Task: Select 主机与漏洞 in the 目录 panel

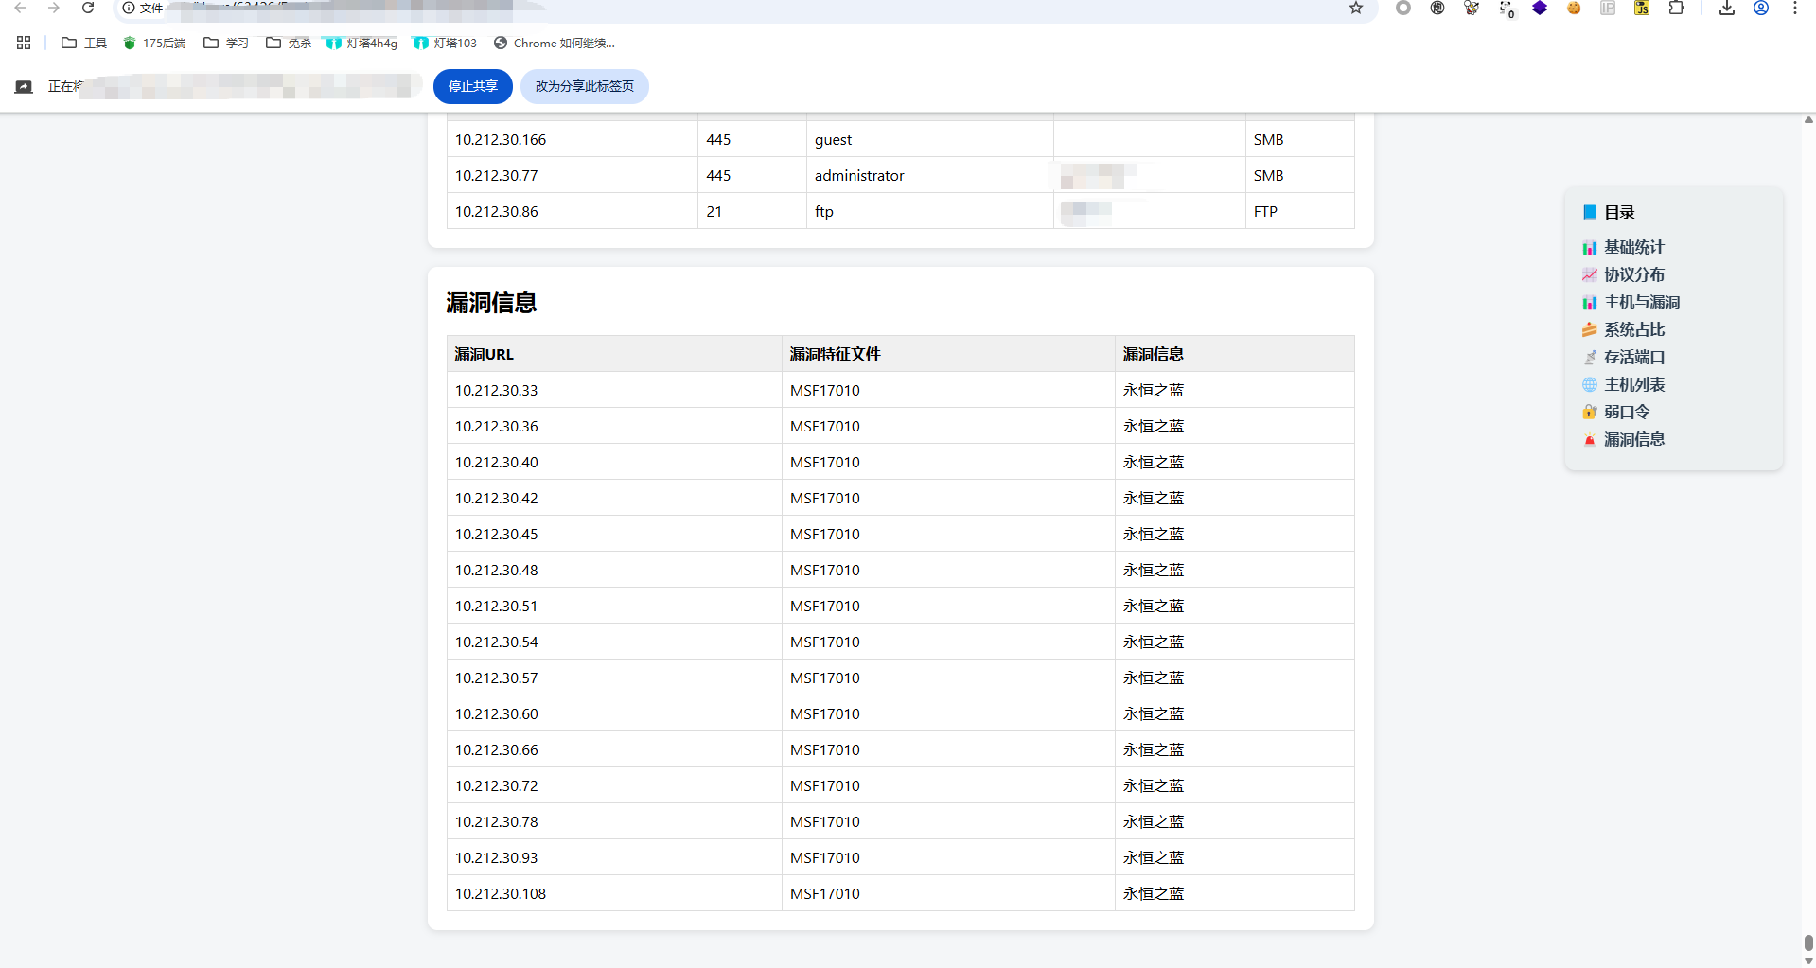Action: (1641, 302)
